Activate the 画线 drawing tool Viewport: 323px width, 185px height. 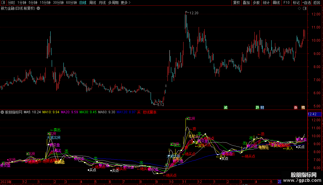[x=276, y=3]
